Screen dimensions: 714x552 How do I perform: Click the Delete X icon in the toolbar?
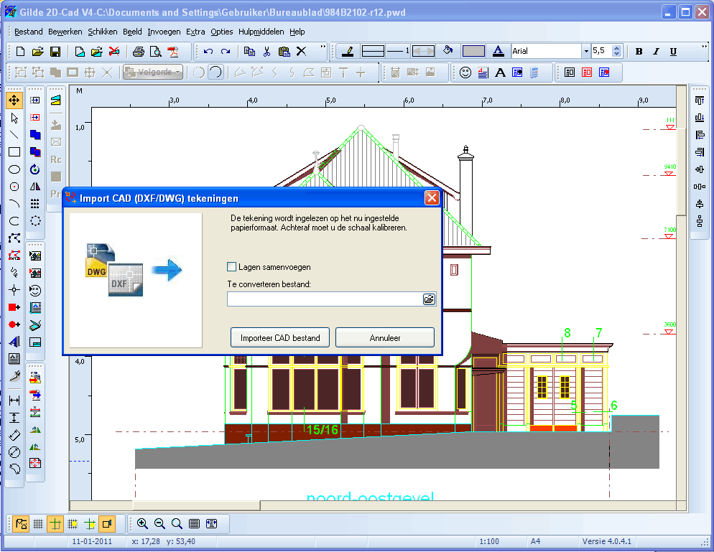302,52
